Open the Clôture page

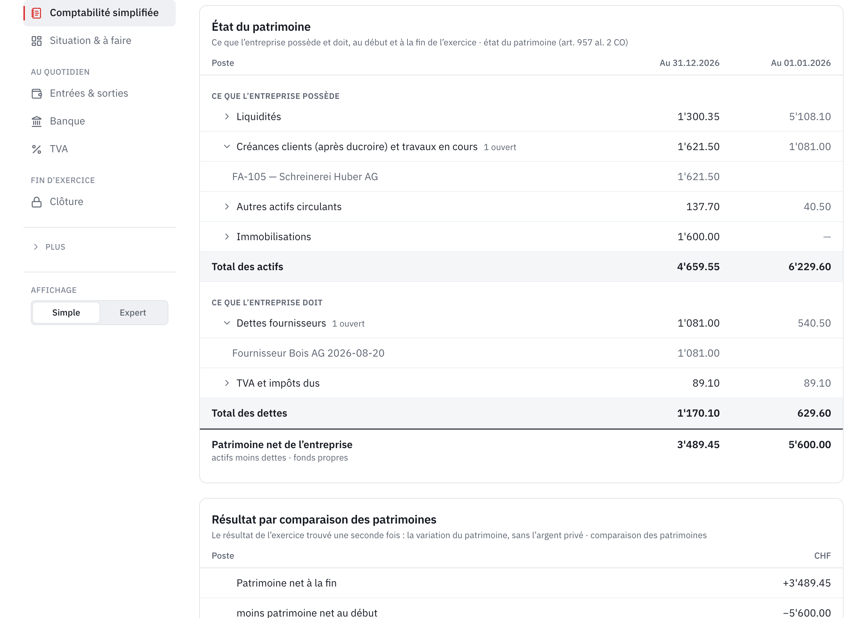[100, 202]
